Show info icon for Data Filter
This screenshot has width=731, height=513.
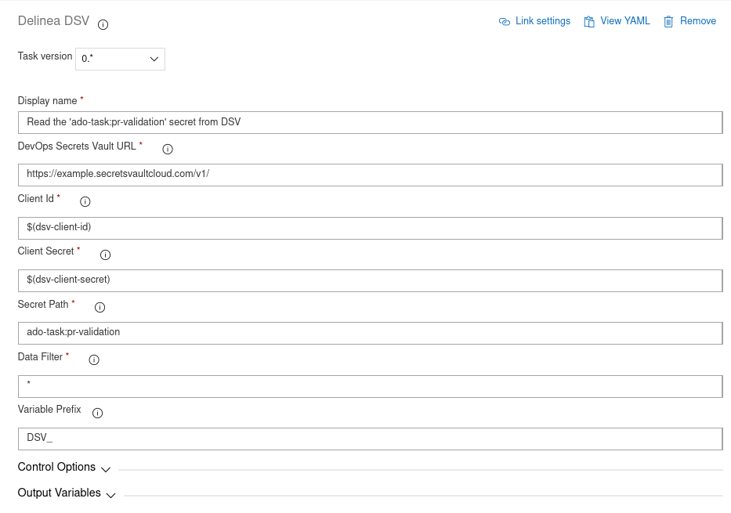(94, 359)
